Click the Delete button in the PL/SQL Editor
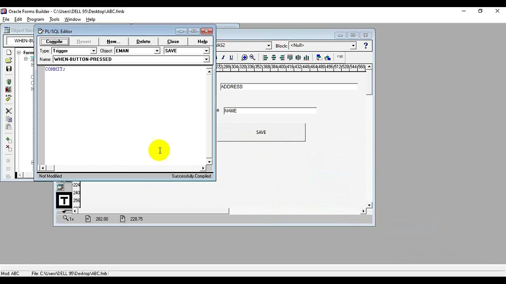 [143, 41]
